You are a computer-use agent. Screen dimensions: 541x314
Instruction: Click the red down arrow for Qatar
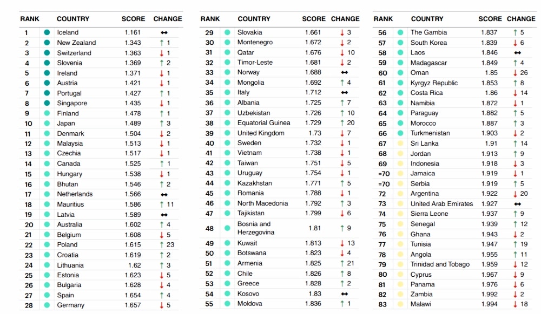[x=342, y=53]
